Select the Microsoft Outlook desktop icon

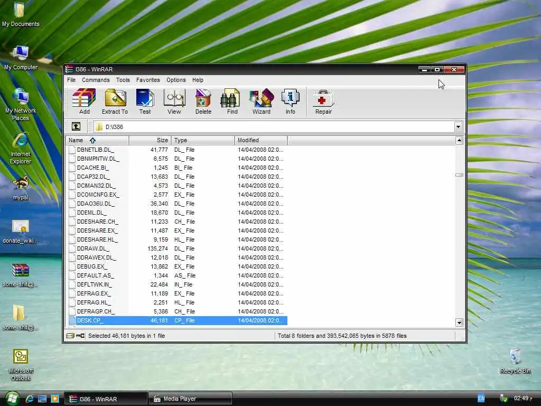[21, 365]
